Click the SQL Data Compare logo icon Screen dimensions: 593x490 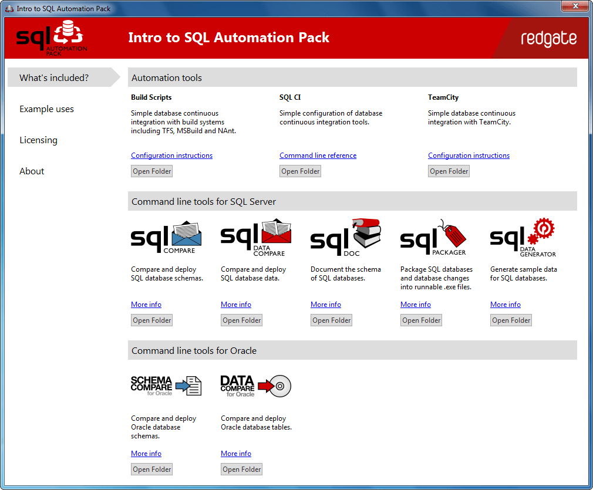click(256, 238)
